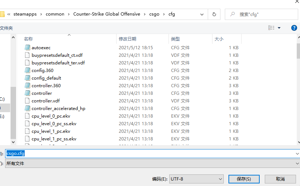Select the buypresetsdefault_ter.vdf file icon
300x186 pixels.
point(27,63)
